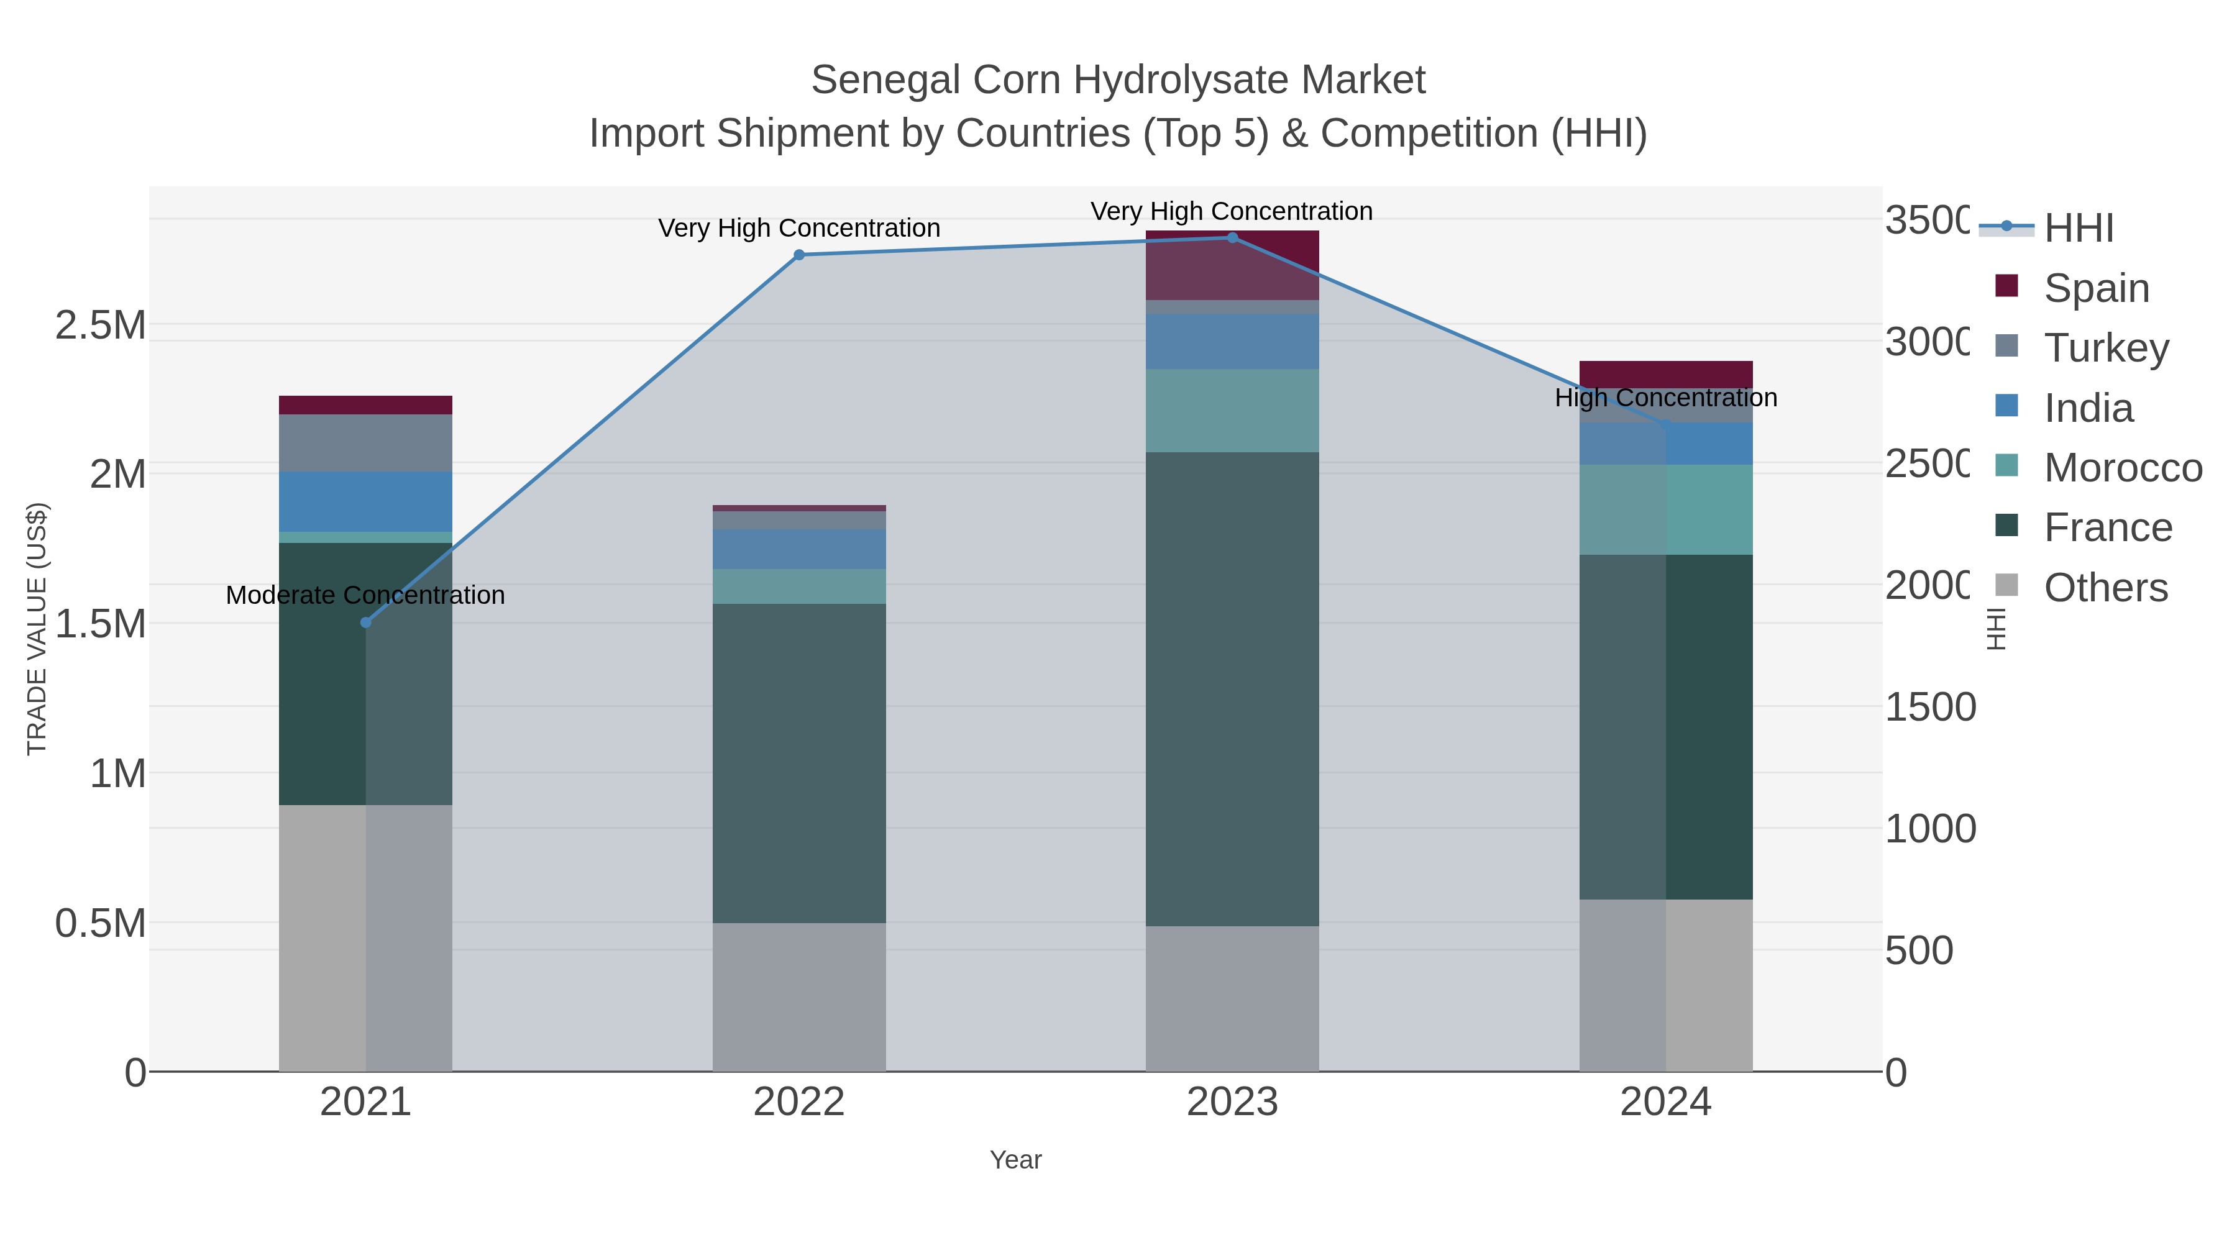Click the 'TRADE VALUE (US$)' axis title
2237x1258 pixels.
click(x=37, y=629)
